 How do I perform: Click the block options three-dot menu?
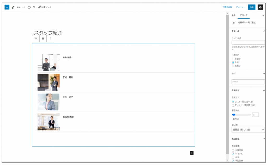point(50,38)
